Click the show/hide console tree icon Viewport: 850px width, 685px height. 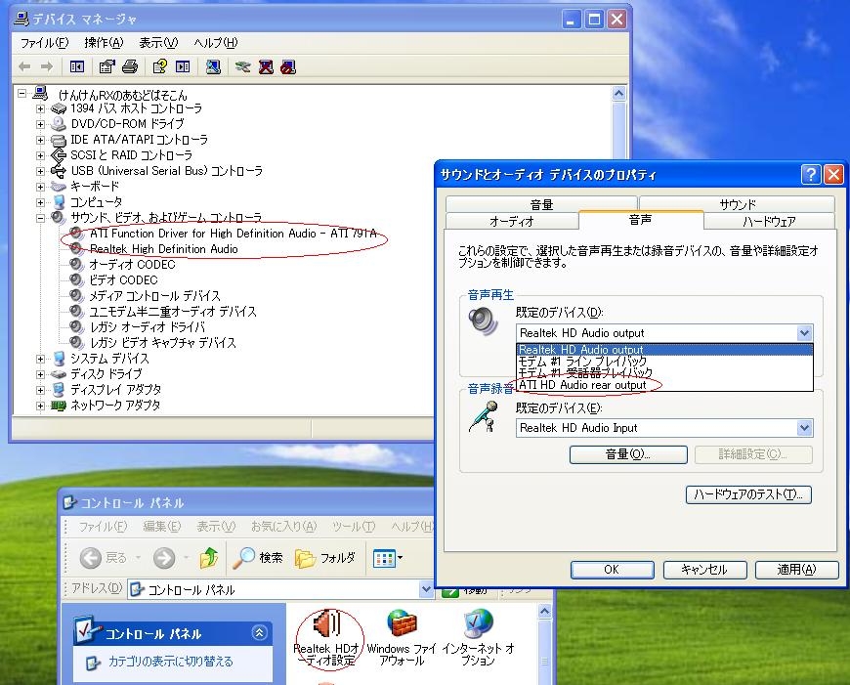coord(77,66)
